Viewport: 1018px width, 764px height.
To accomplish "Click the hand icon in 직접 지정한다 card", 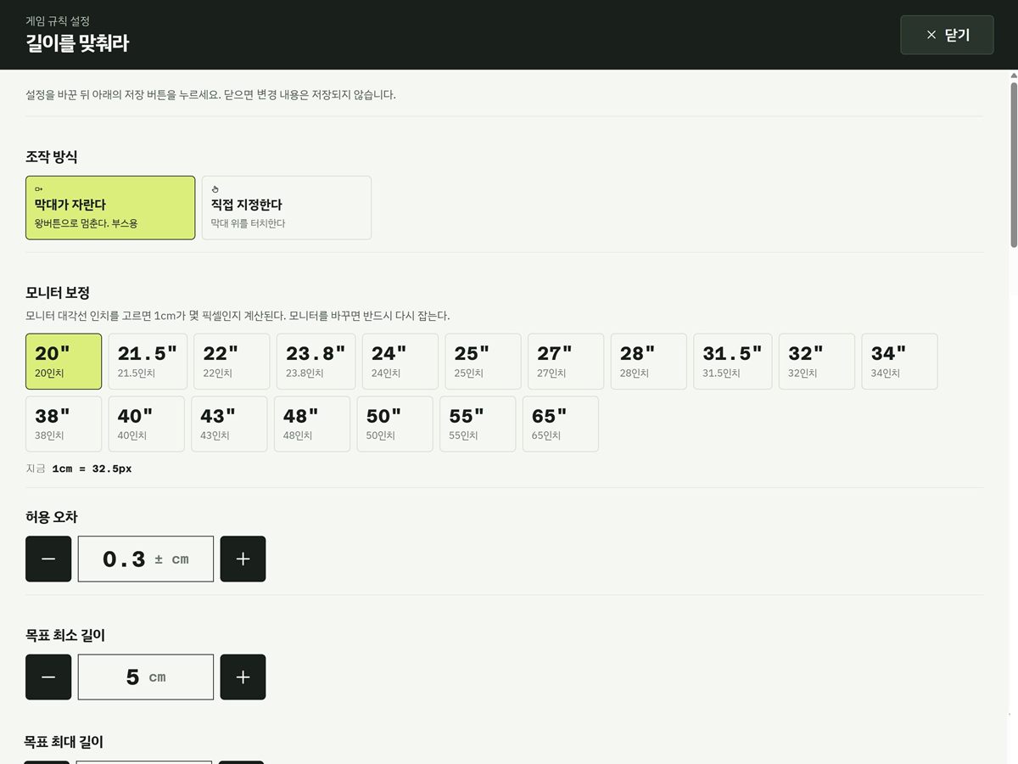I will click(215, 189).
